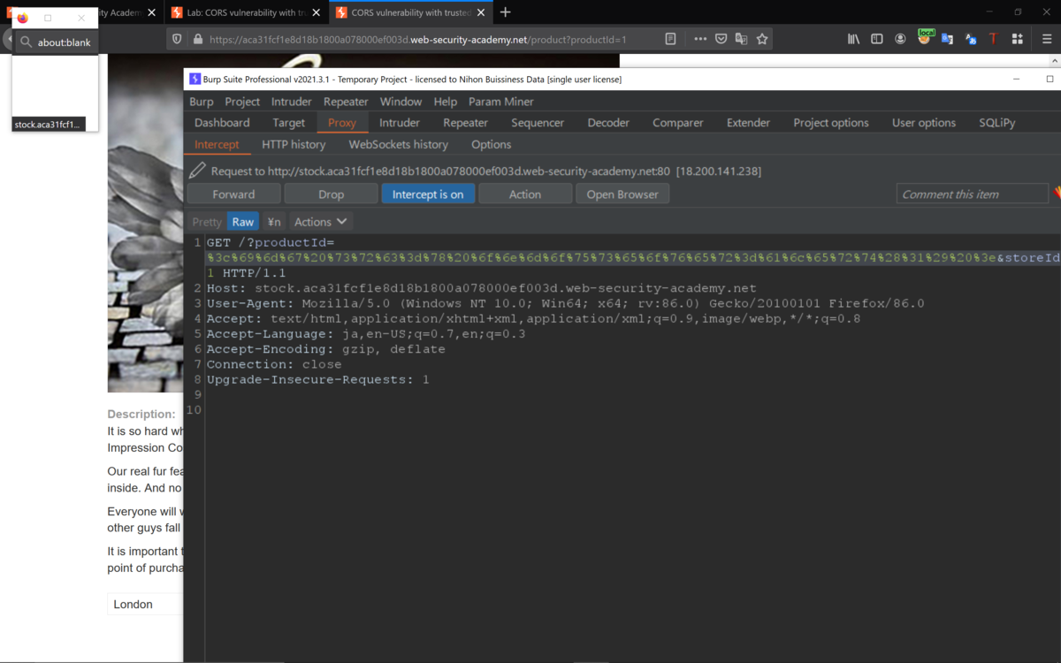Open Firefox account icon
Screen dimensions: 1061x663
coord(900,39)
